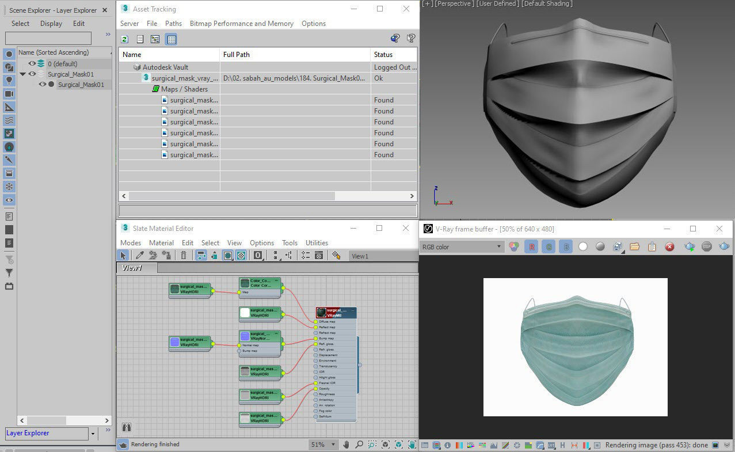Click the blue VRayNormalMap node swatch
This screenshot has height=452, width=735.
245,336
